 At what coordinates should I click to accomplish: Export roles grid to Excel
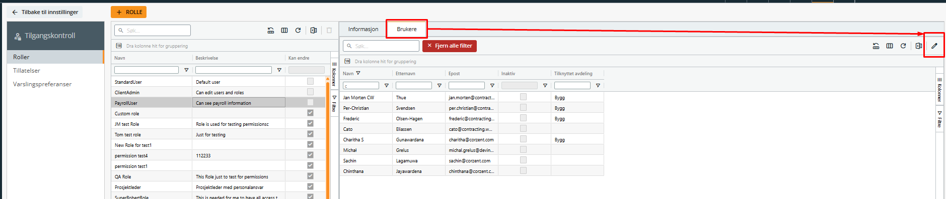point(314,30)
